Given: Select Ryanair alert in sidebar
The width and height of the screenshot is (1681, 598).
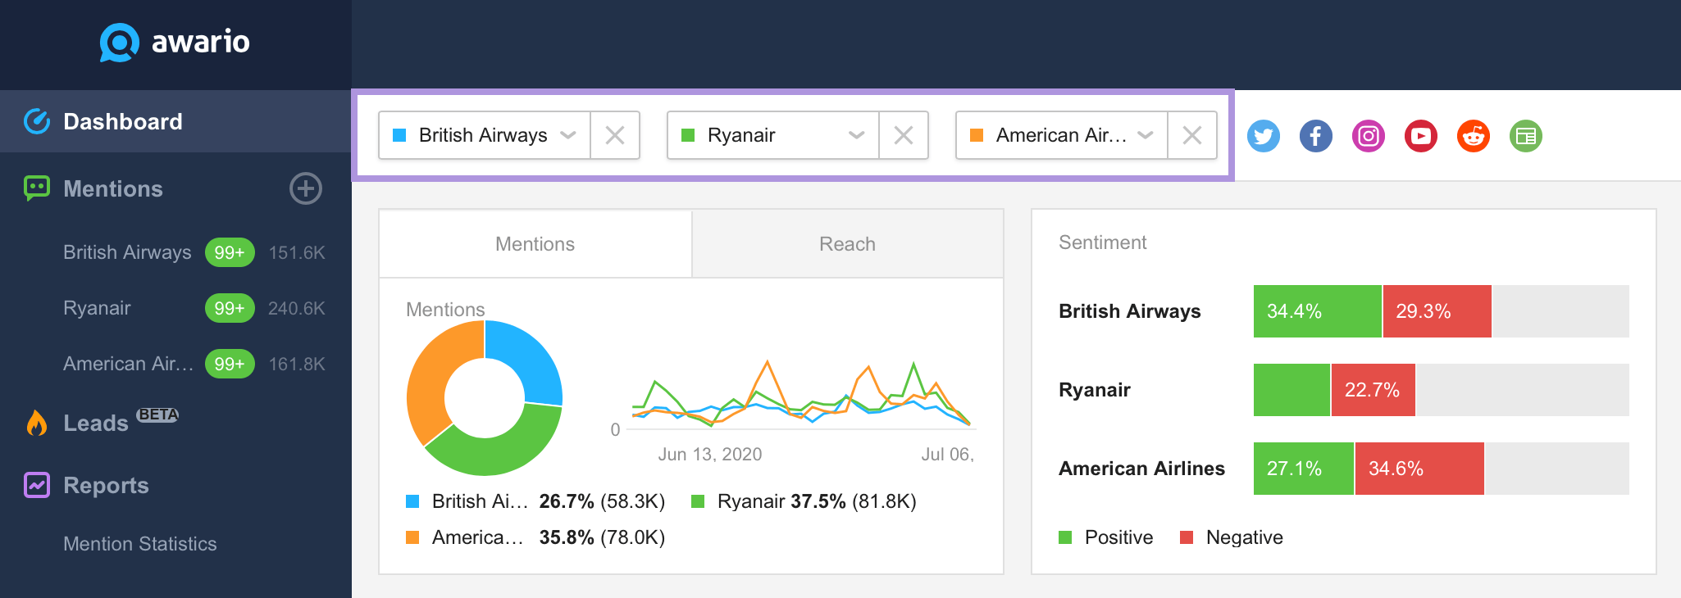Looking at the screenshot, I should (x=97, y=308).
